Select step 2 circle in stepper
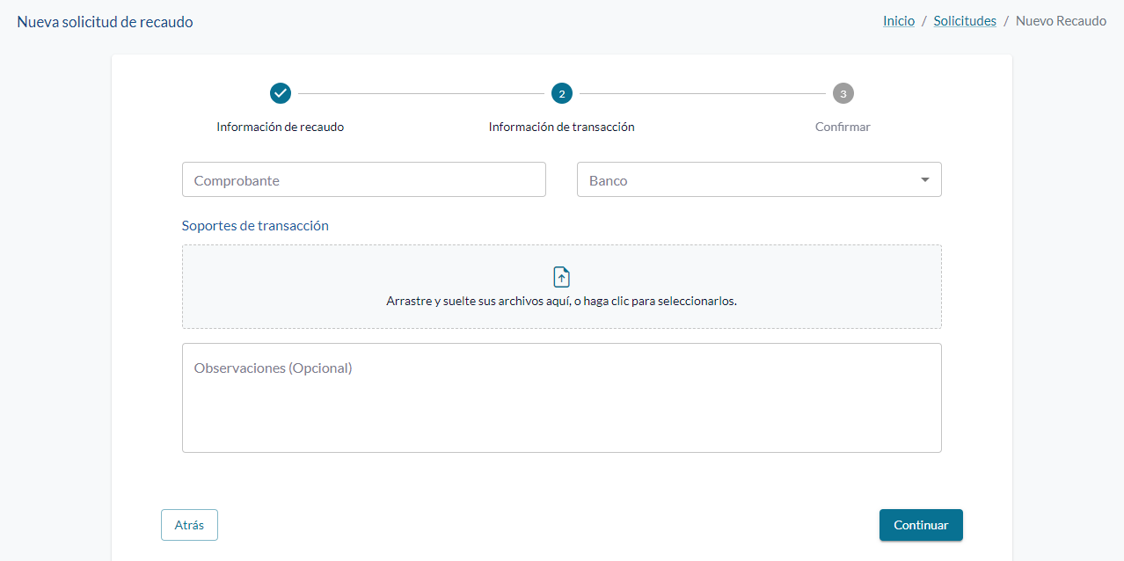The image size is (1124, 561). (x=562, y=93)
